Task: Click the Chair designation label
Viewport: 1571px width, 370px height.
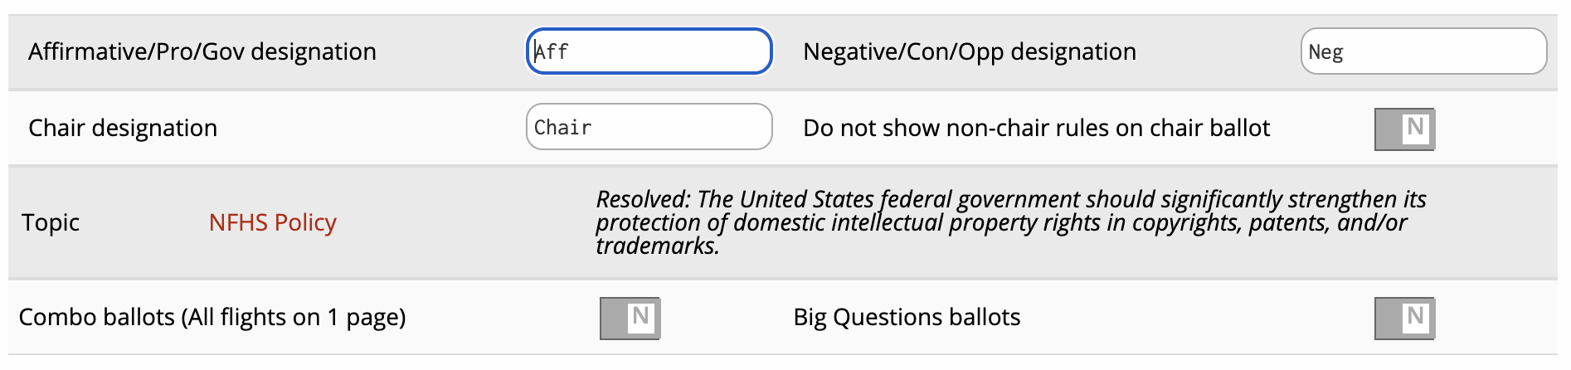Action: coord(123,128)
